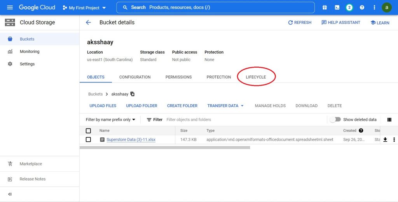
Task: Tick the Superstore Data row checkbox
Action: click(x=88, y=139)
